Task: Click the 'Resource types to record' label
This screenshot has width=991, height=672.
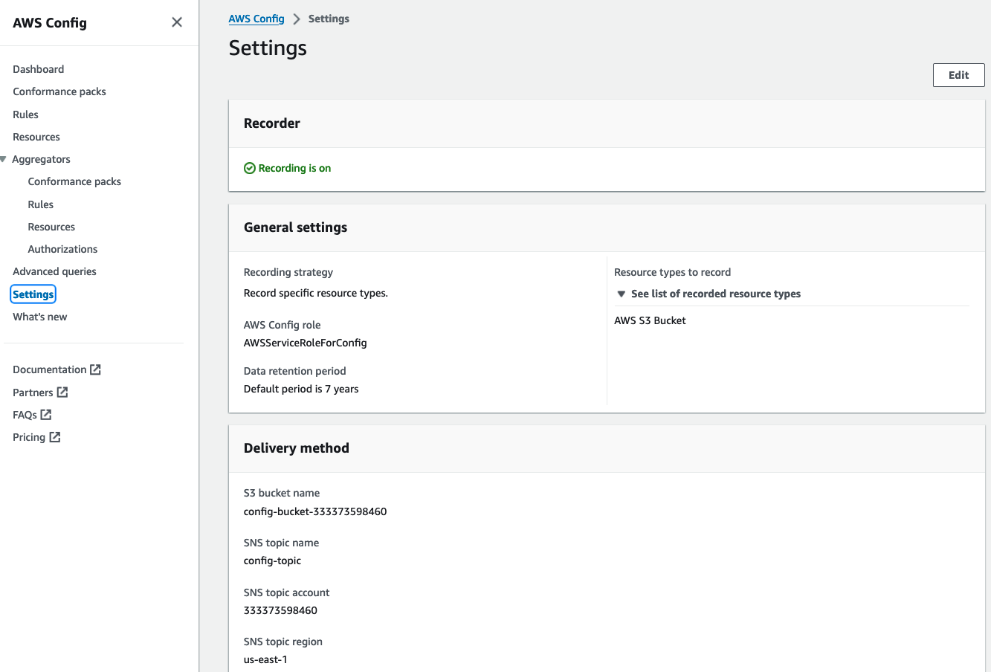Action: pos(673,272)
